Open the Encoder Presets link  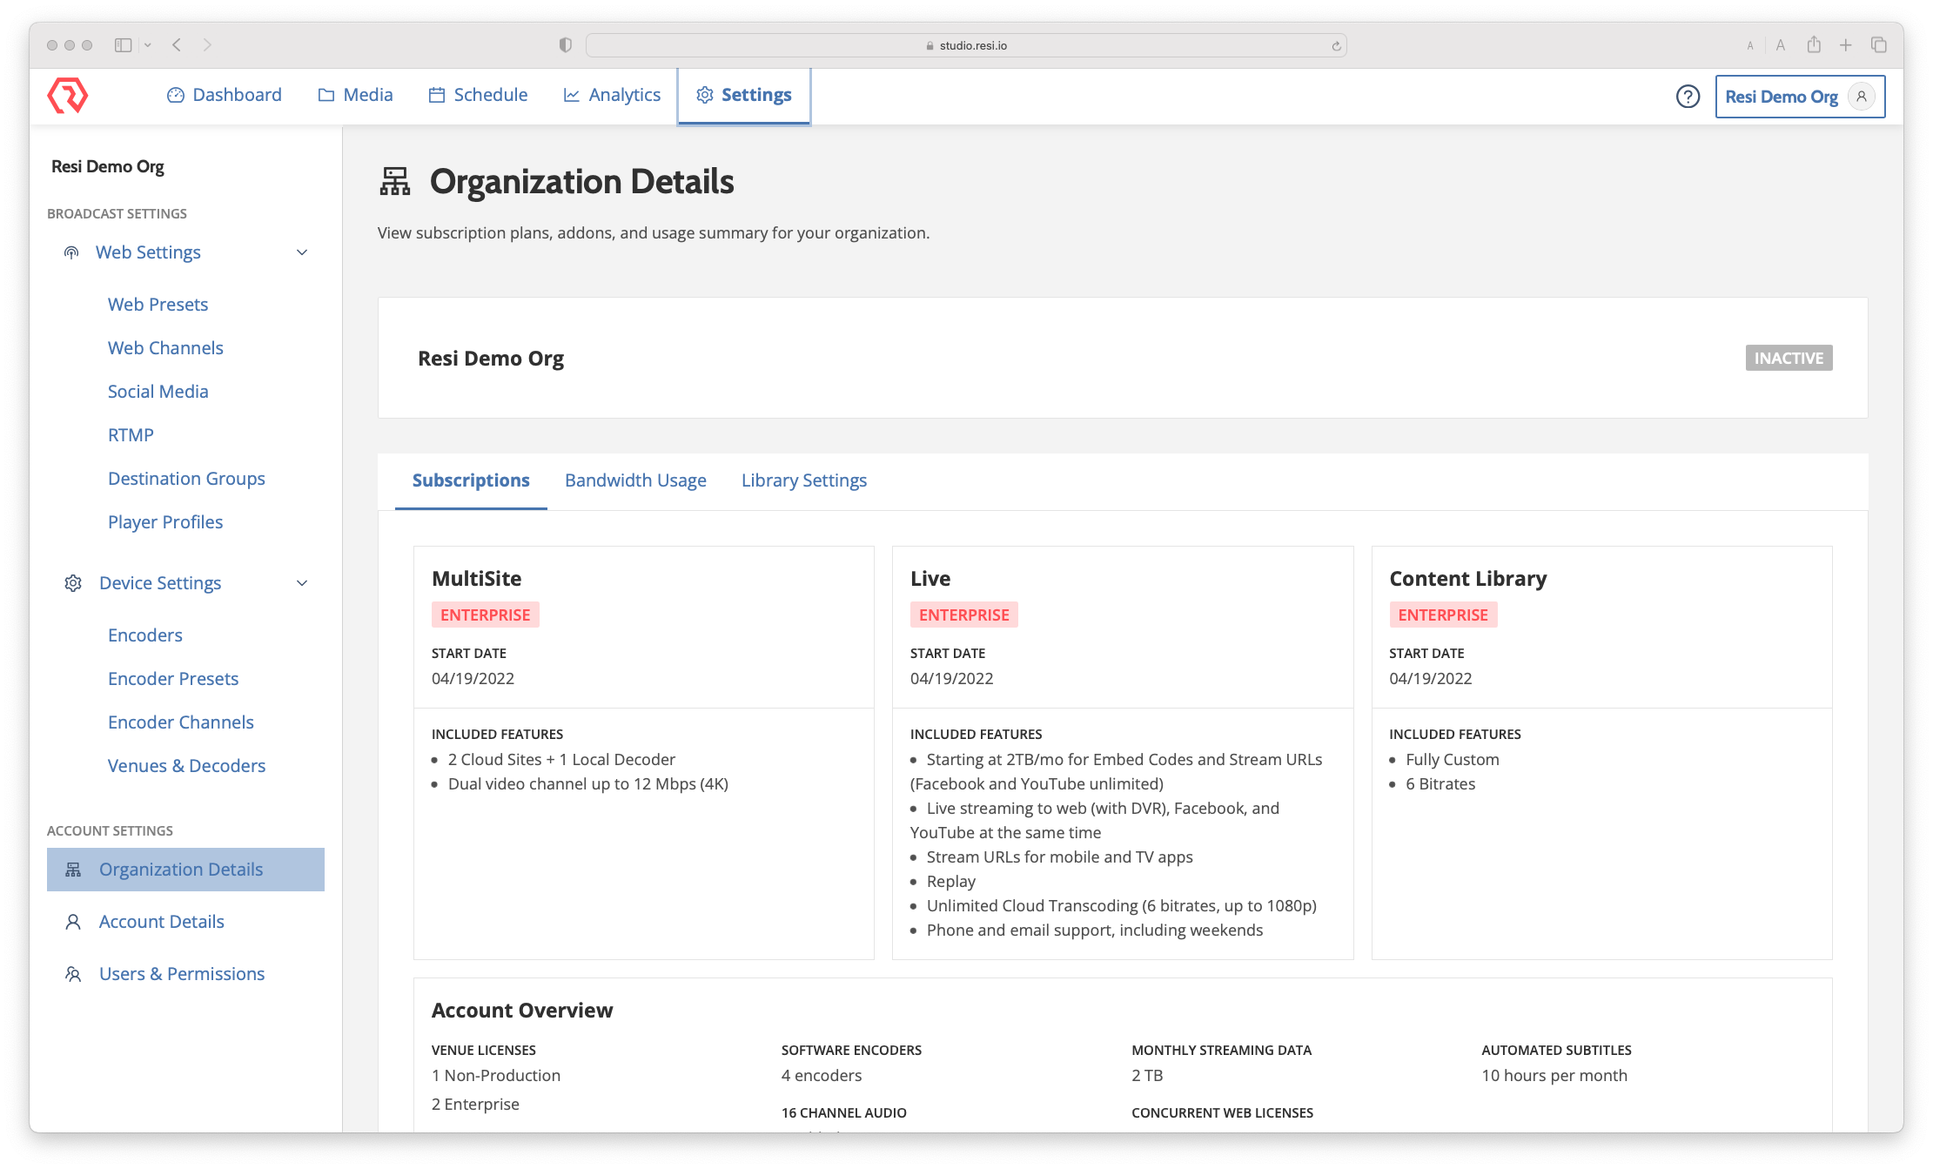[x=173, y=679]
